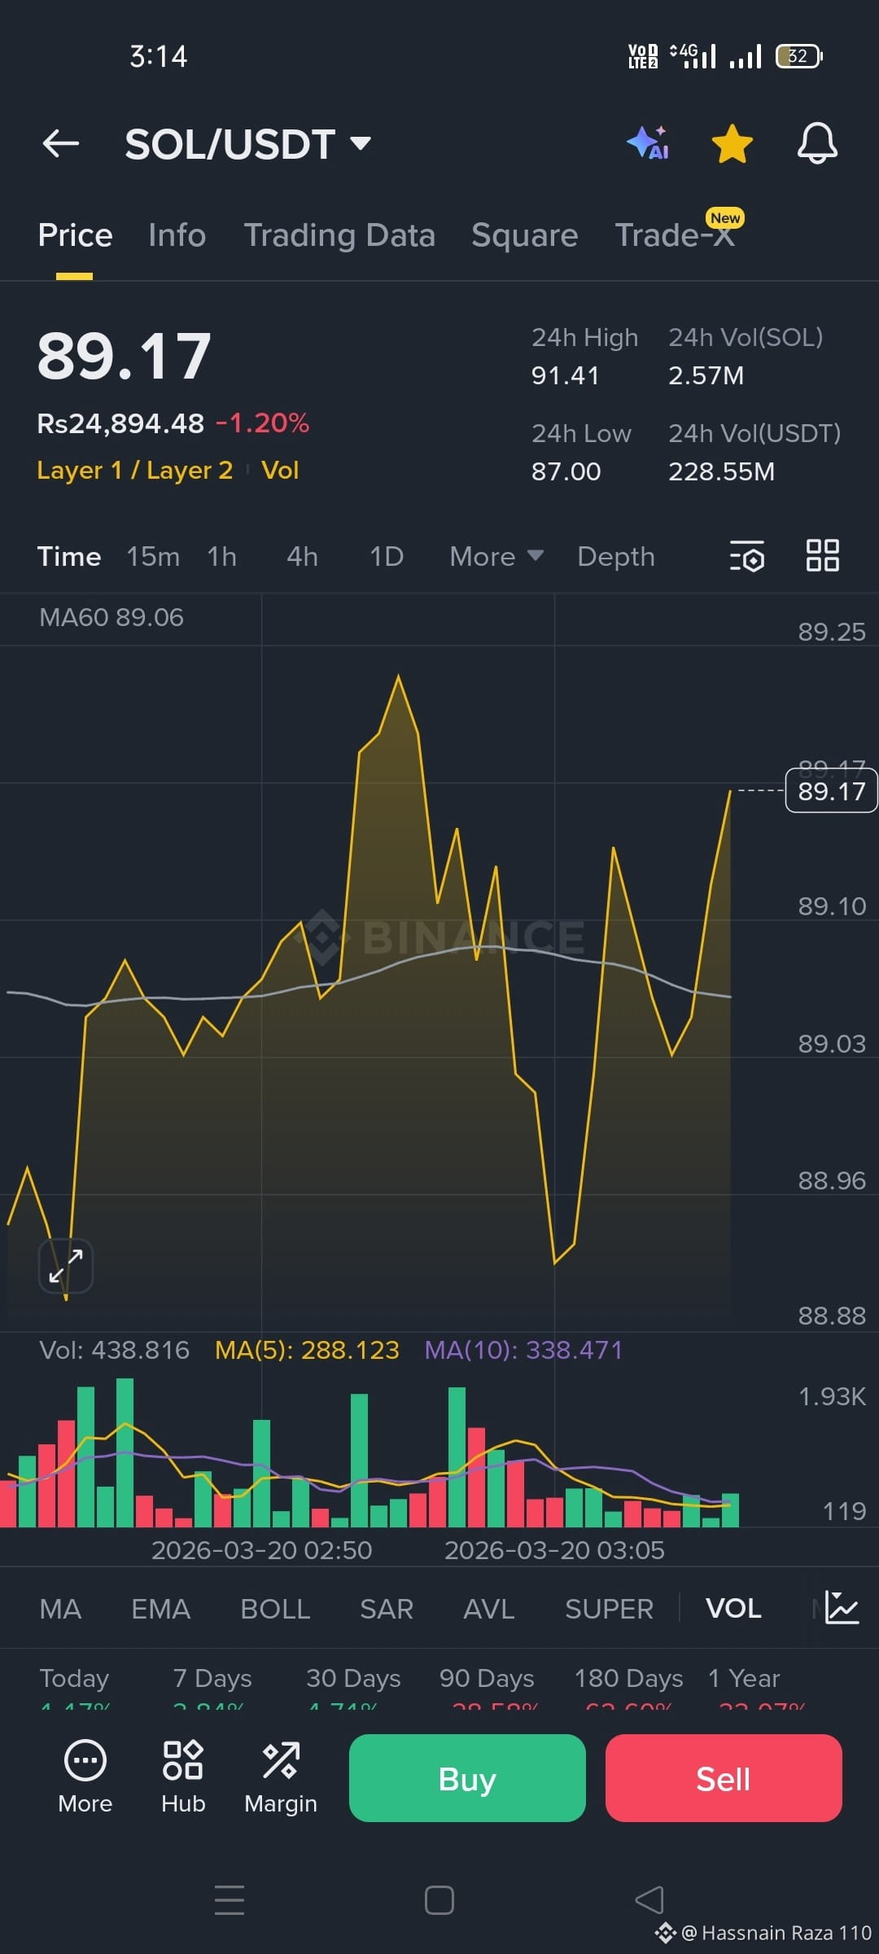Open the AI assistant sparkle icon

coord(649,143)
